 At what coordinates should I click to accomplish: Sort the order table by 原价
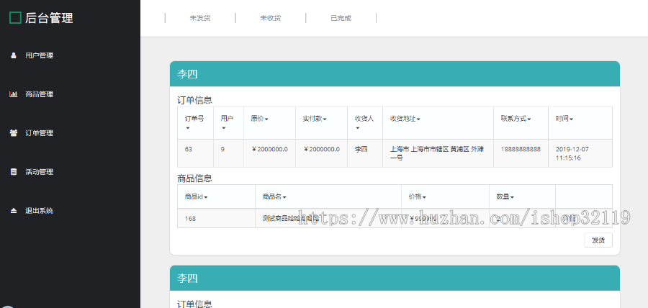(x=259, y=119)
